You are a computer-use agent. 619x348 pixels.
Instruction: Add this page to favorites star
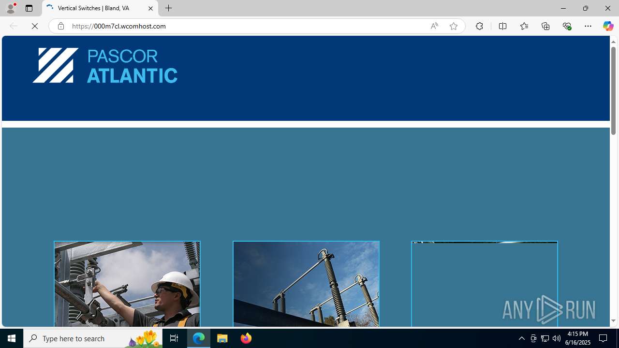454,26
